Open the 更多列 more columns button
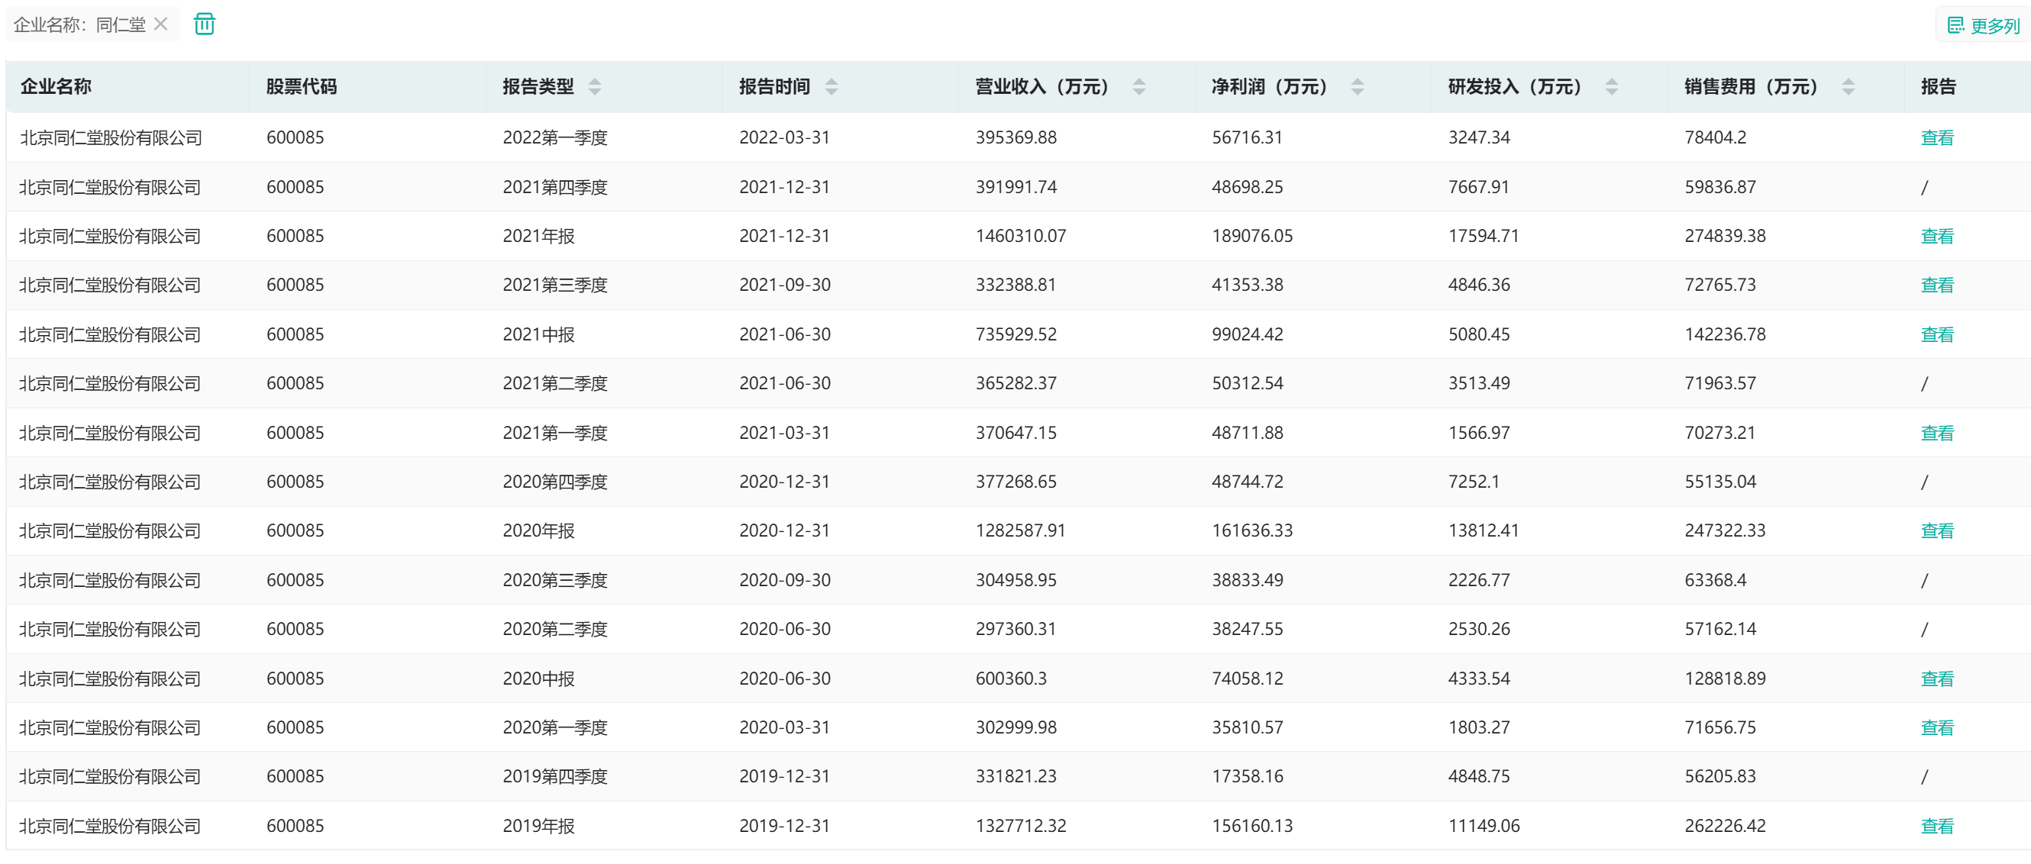This screenshot has width=2031, height=864. (x=1983, y=26)
